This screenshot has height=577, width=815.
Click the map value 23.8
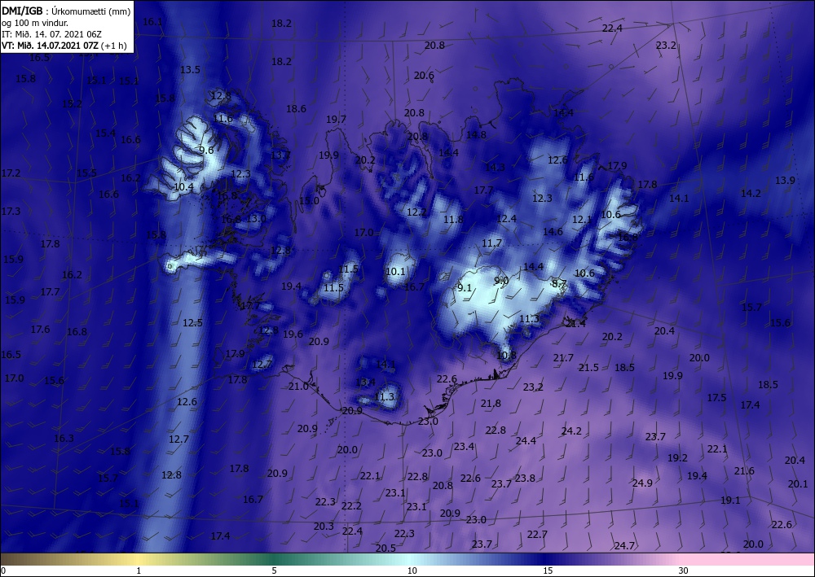(x=524, y=478)
